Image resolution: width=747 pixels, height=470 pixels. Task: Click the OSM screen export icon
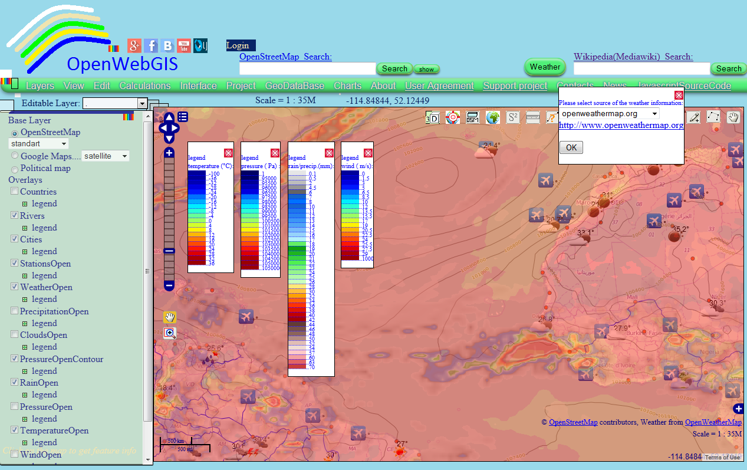tap(472, 117)
